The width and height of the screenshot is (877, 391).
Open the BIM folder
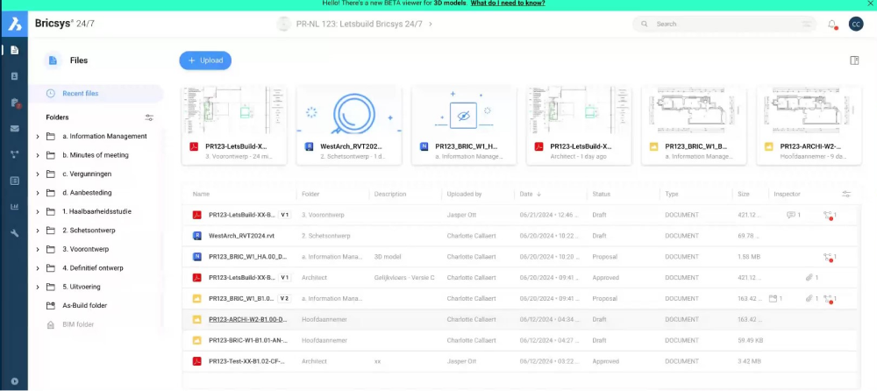pyautogui.click(x=78, y=324)
